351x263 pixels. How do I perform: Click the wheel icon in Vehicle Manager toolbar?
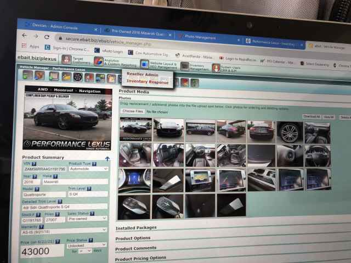click(78, 77)
